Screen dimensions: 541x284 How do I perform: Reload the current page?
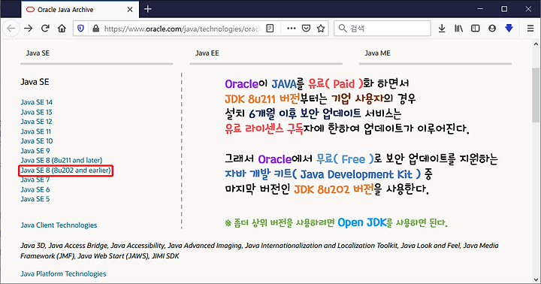point(45,29)
